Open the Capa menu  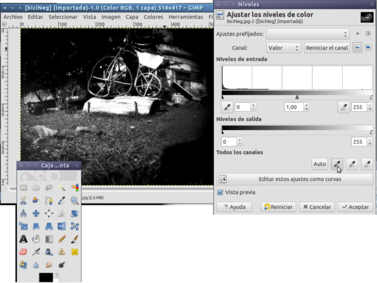(132, 17)
